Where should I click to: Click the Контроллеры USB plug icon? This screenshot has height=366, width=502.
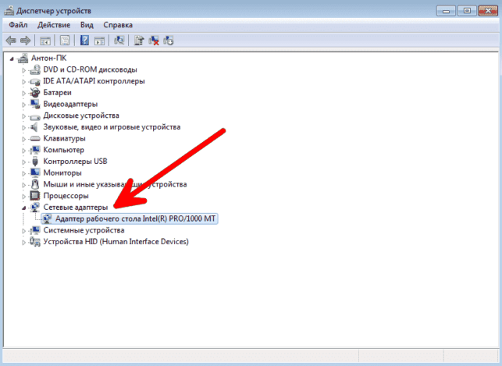pos(35,162)
